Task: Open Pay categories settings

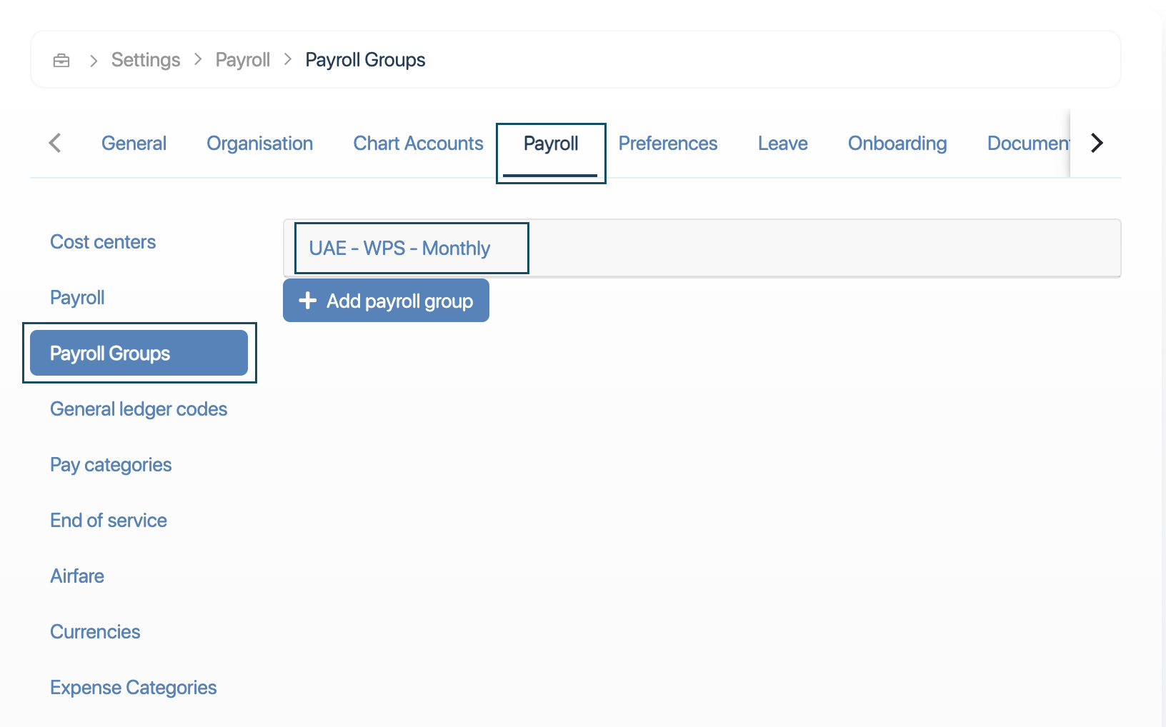Action: click(111, 465)
